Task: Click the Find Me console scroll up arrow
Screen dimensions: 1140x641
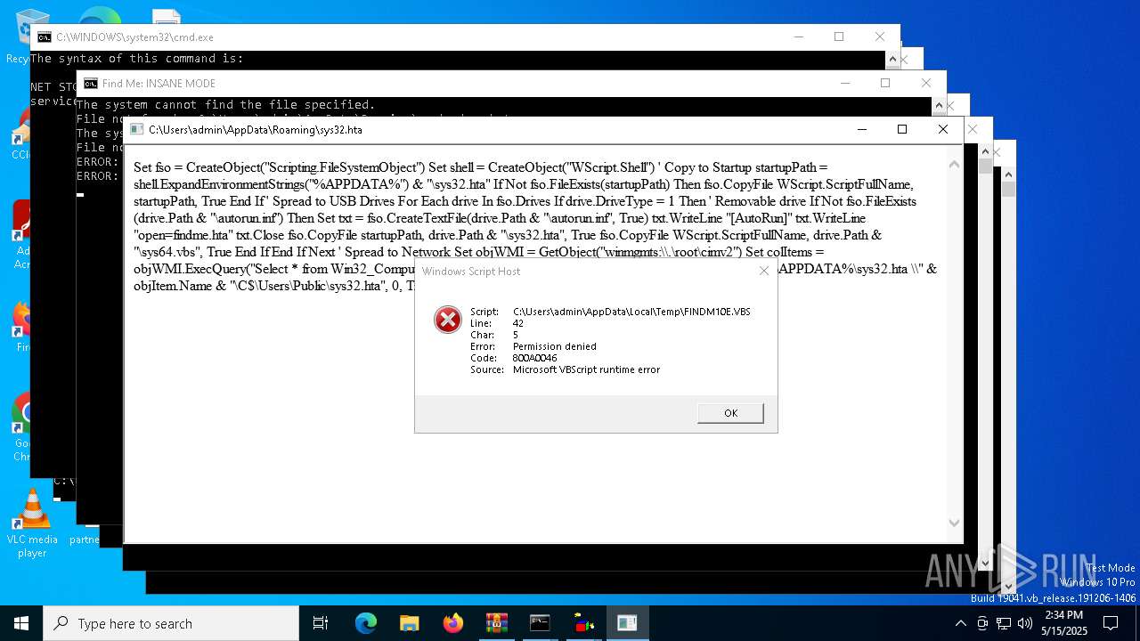Action: 939,106
